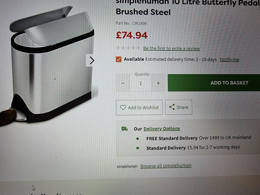Increase quantity with the plus button
This screenshot has width=260, height=195.
[158, 83]
